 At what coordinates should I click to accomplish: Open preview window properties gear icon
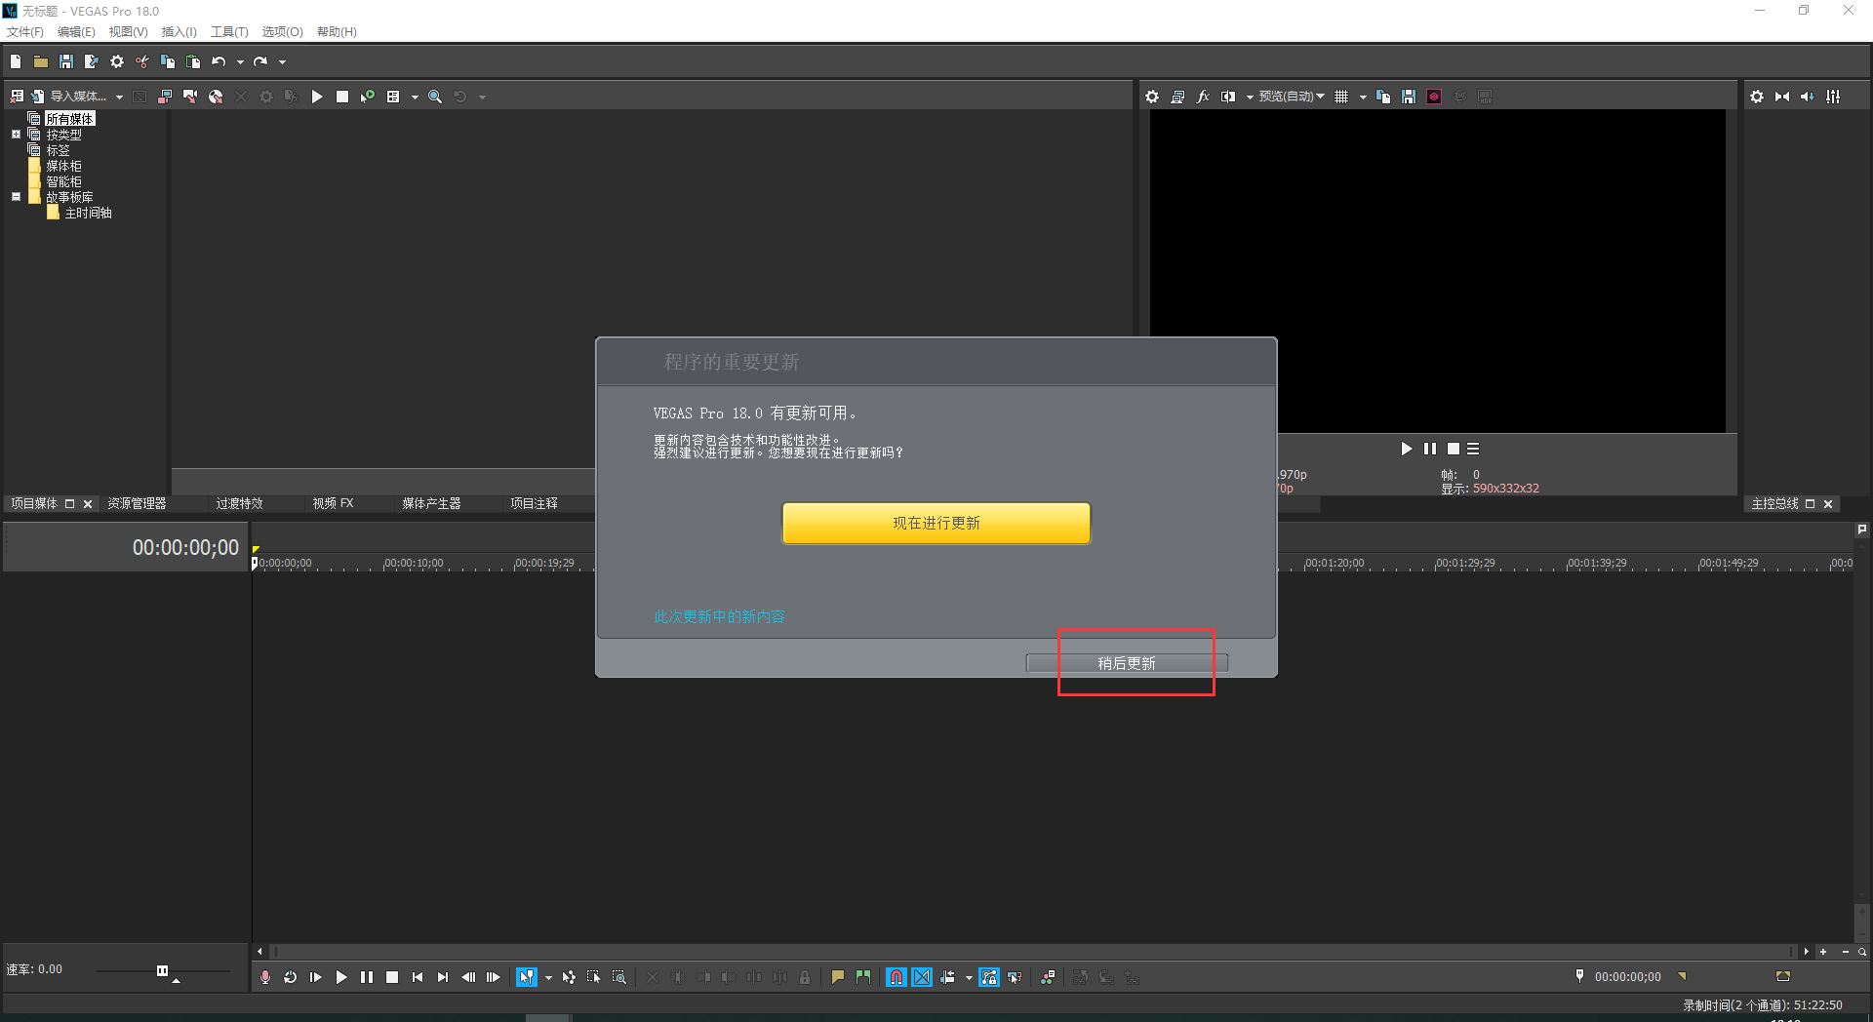pos(1152,97)
